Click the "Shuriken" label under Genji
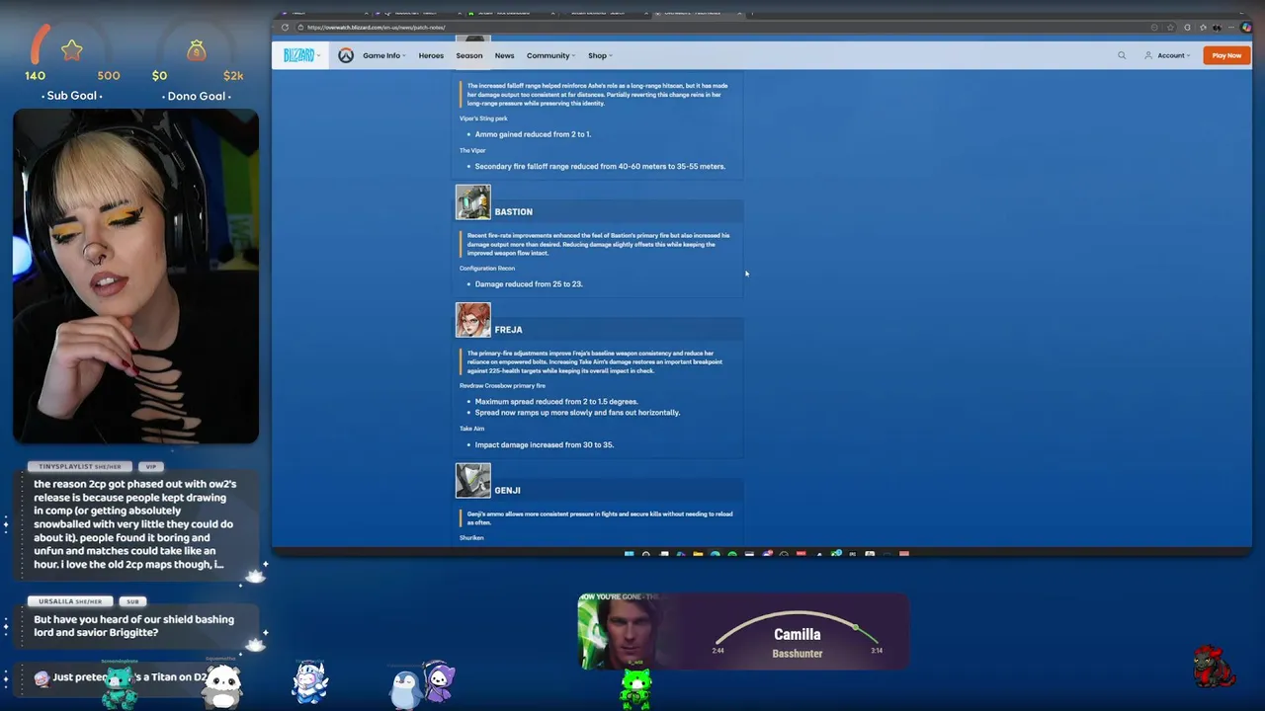1265x711 pixels. [x=471, y=537]
